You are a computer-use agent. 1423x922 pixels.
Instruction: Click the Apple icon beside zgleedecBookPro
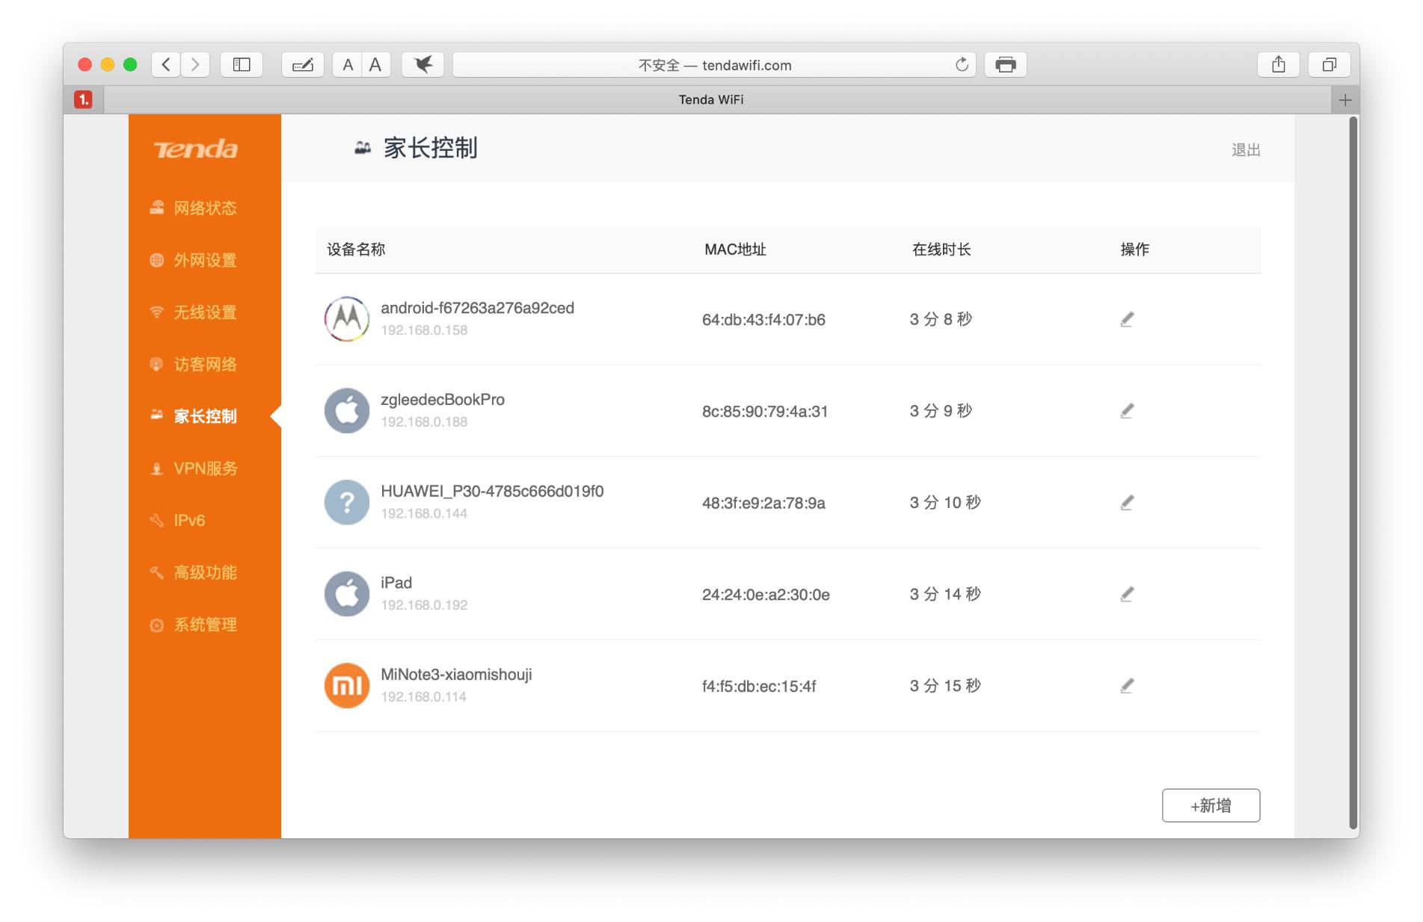tap(346, 410)
